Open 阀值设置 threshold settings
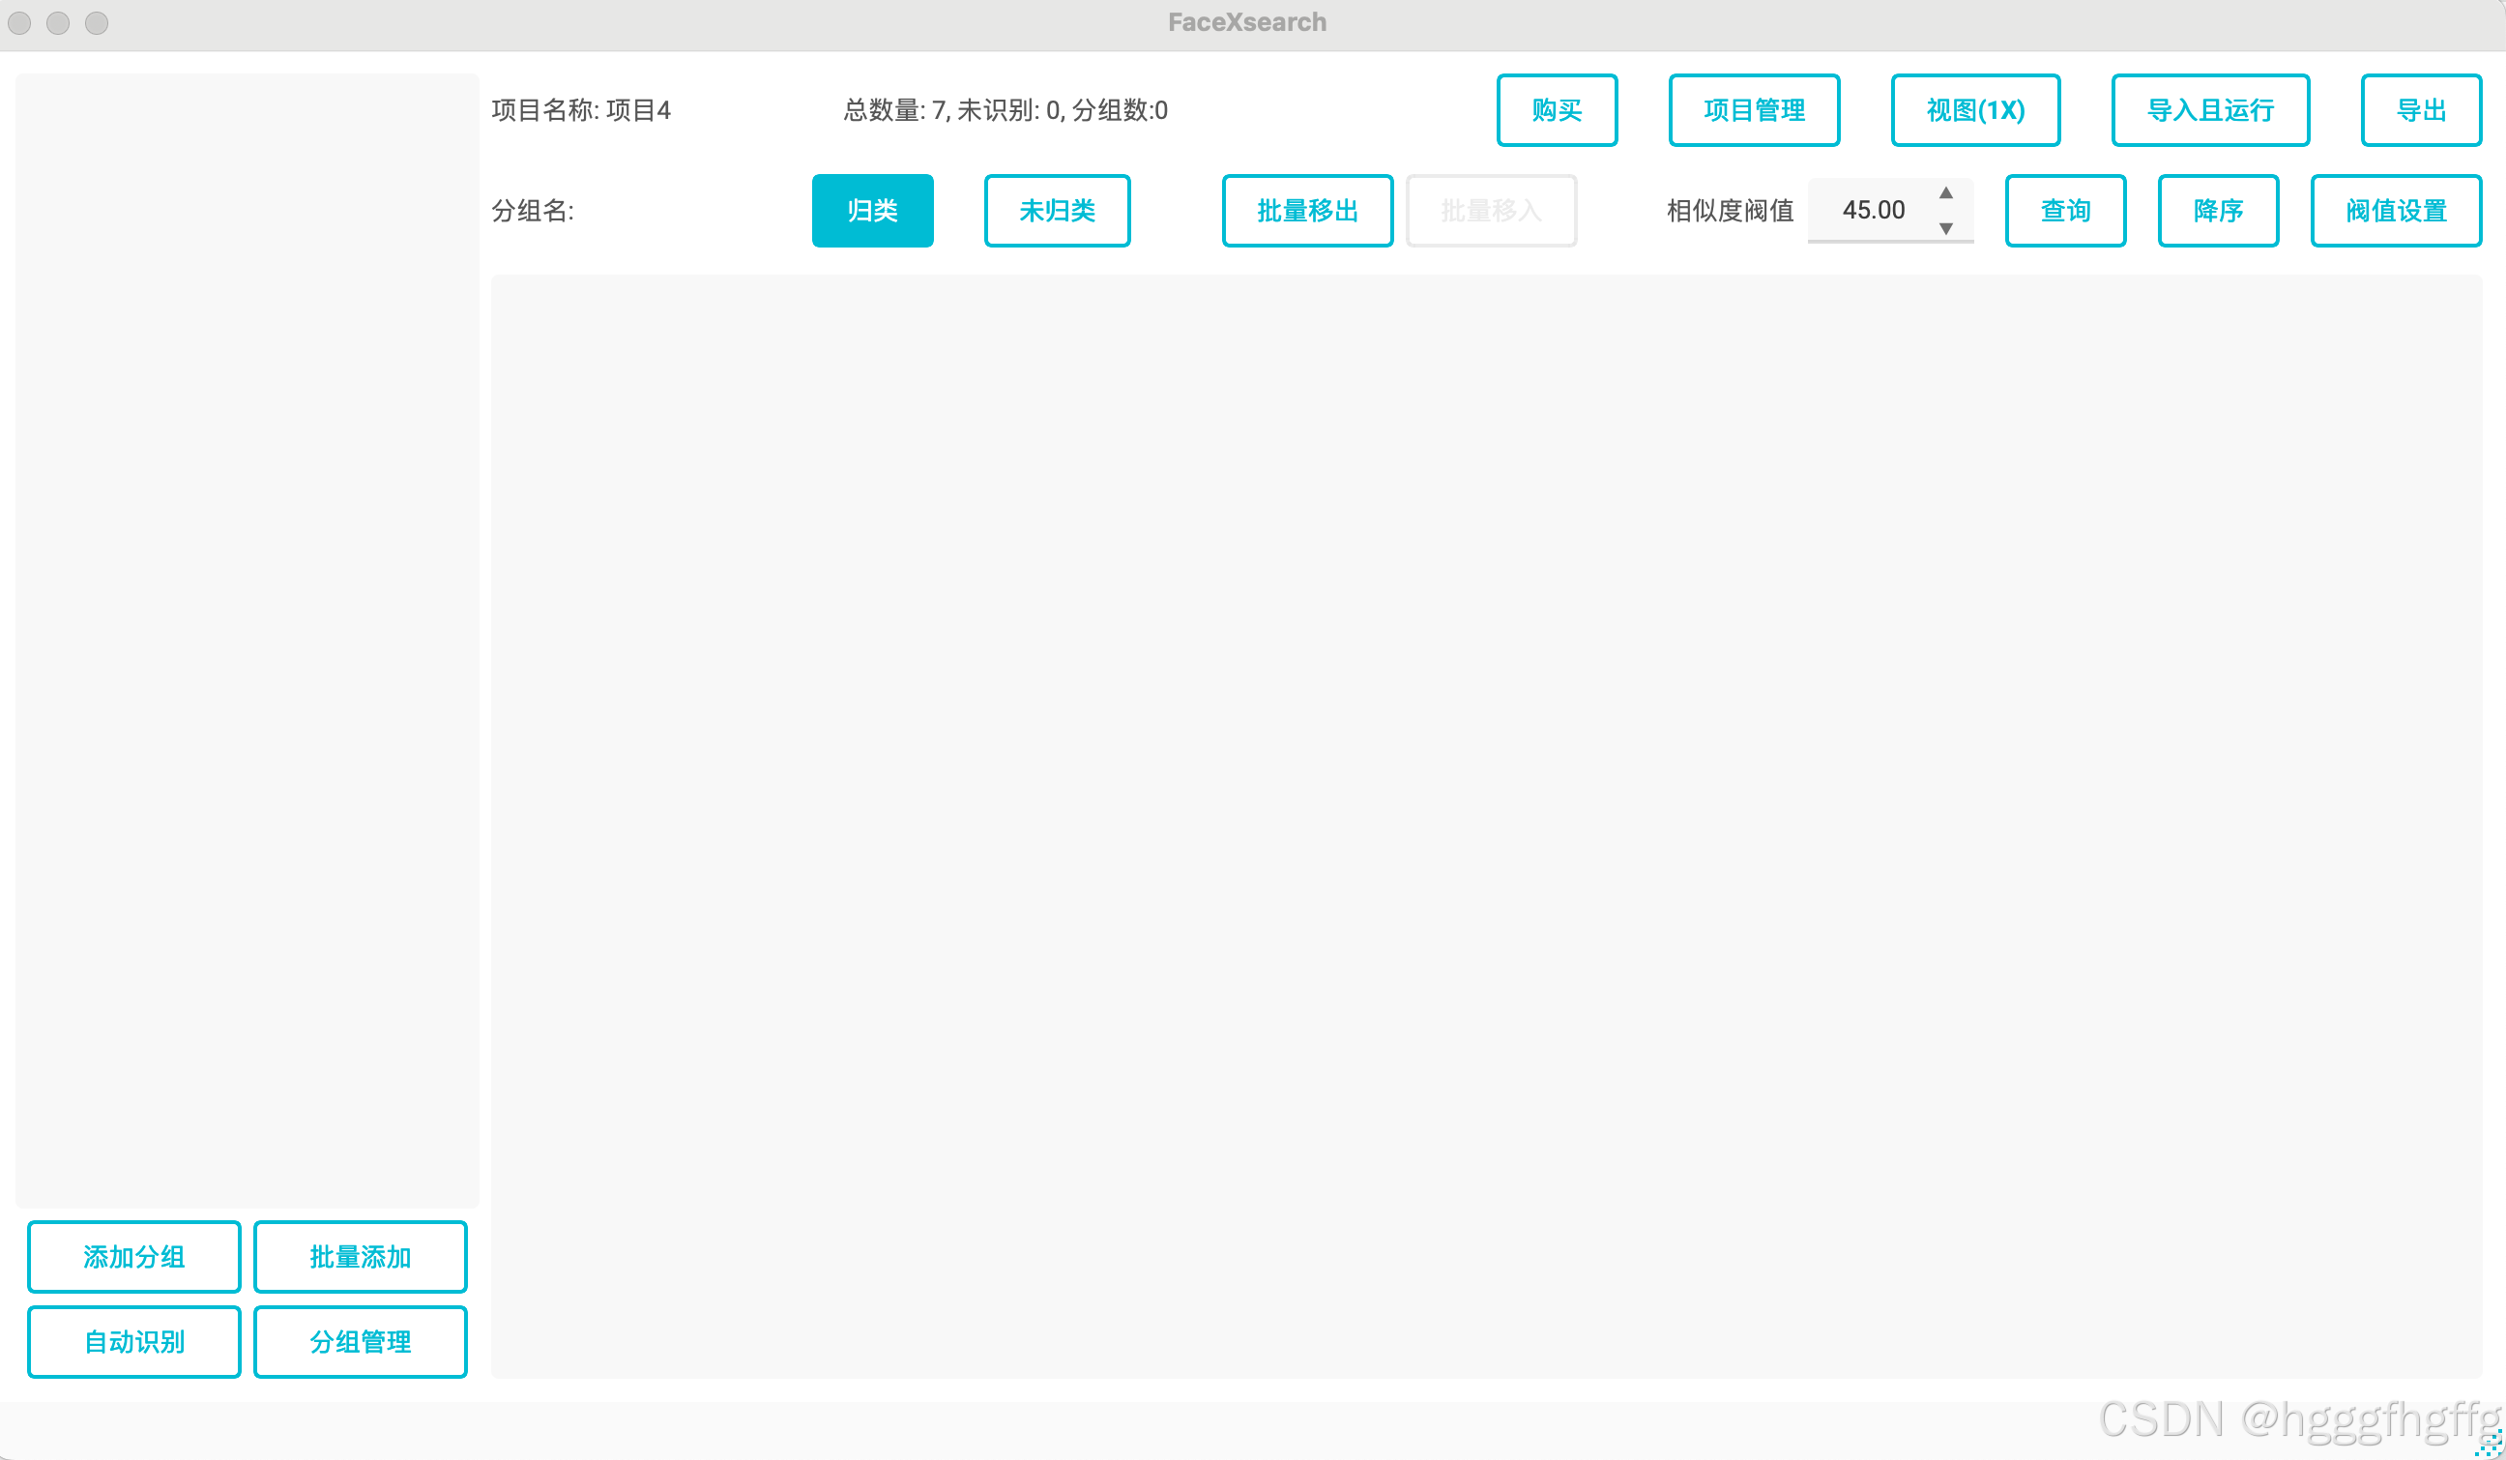The width and height of the screenshot is (2506, 1460). pos(2395,211)
